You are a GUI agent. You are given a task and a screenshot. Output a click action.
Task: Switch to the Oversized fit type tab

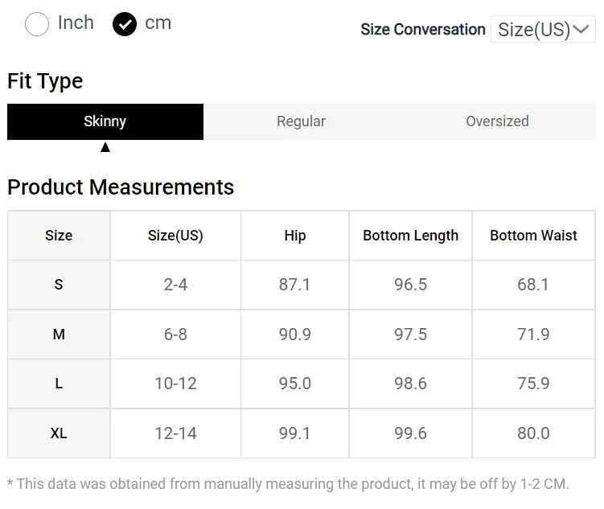coord(497,121)
